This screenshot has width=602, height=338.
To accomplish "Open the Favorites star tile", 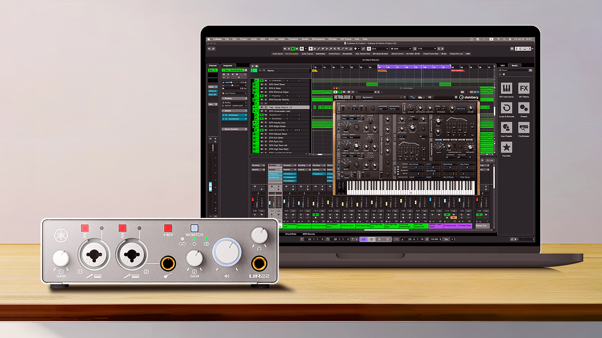I will tap(506, 147).
